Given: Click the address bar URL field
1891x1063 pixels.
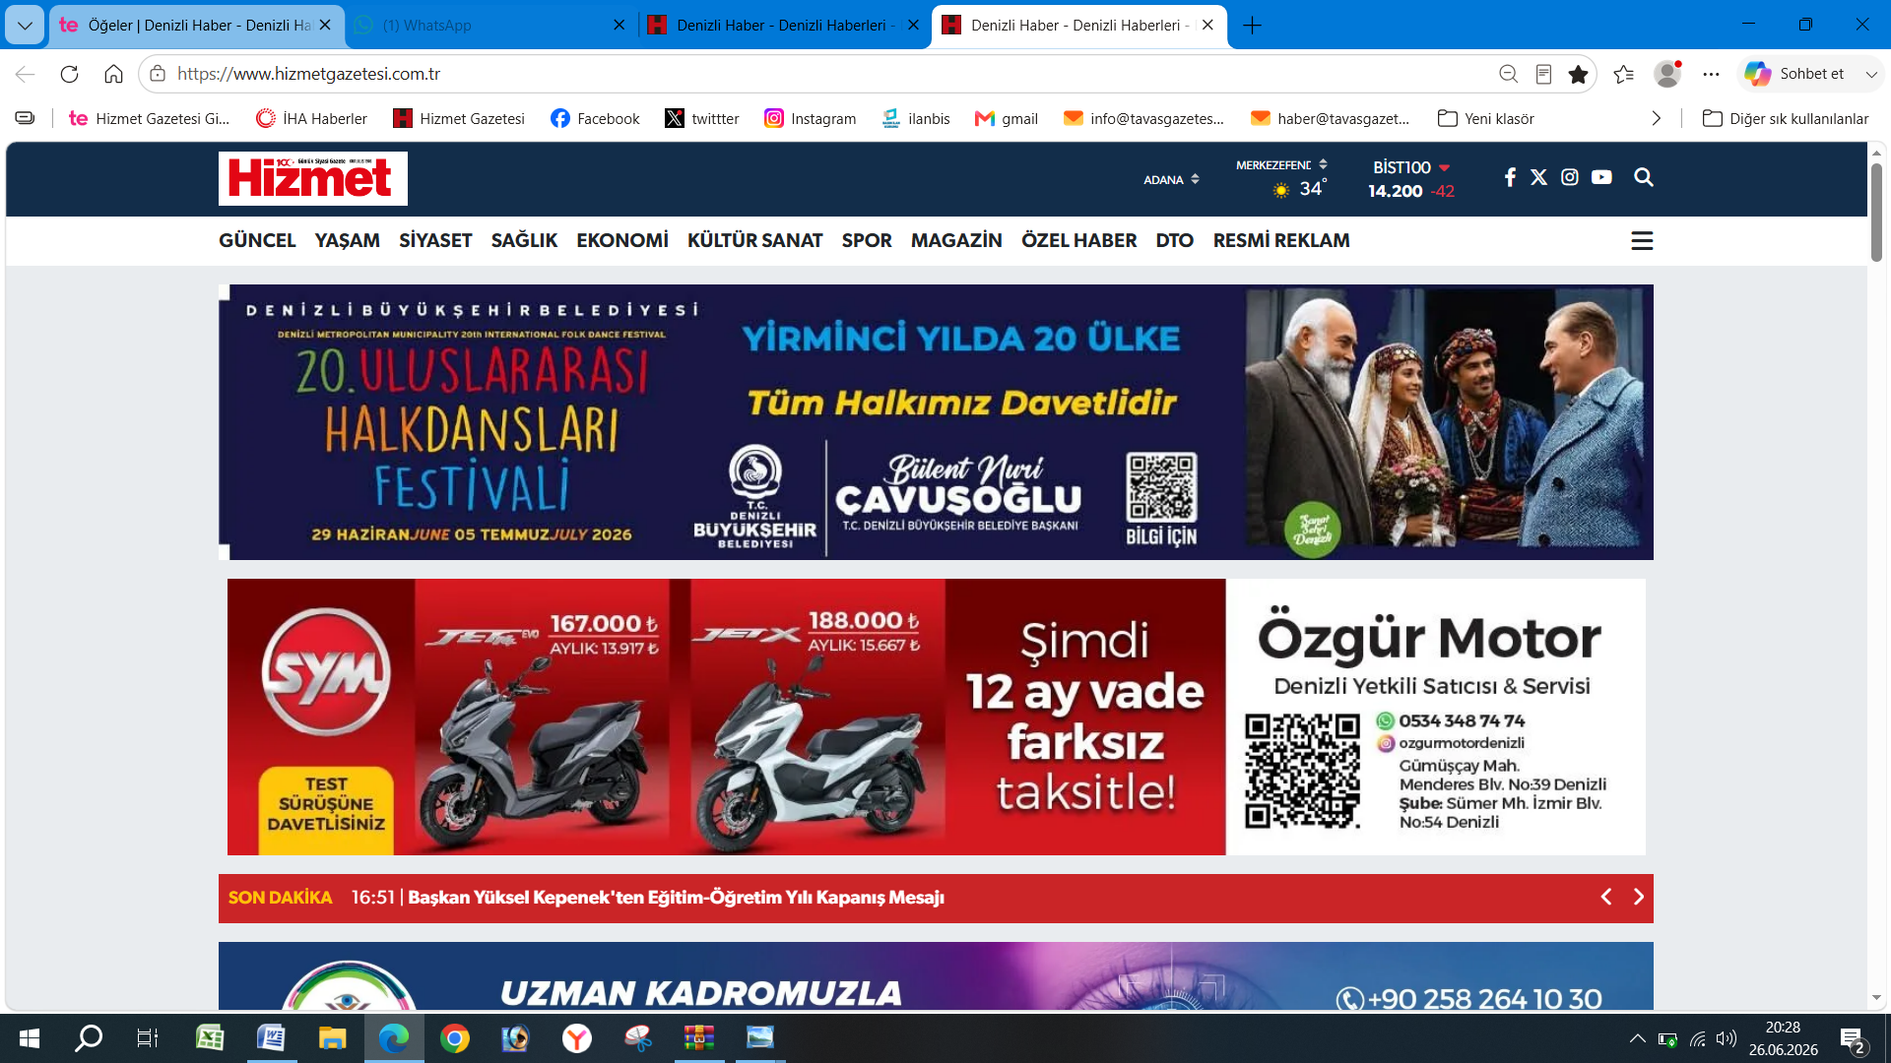Looking at the screenshot, I should (827, 74).
